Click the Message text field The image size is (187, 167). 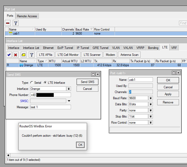pos(50,107)
